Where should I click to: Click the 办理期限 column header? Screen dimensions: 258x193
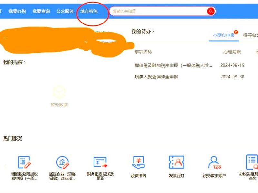(x=232, y=52)
